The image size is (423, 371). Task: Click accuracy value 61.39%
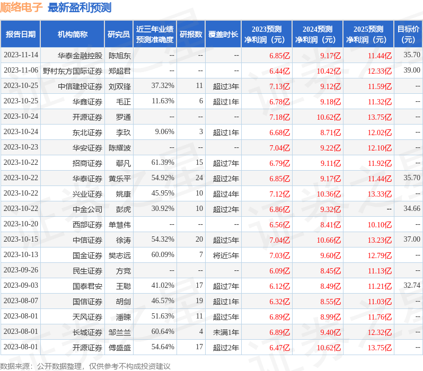click(x=163, y=162)
